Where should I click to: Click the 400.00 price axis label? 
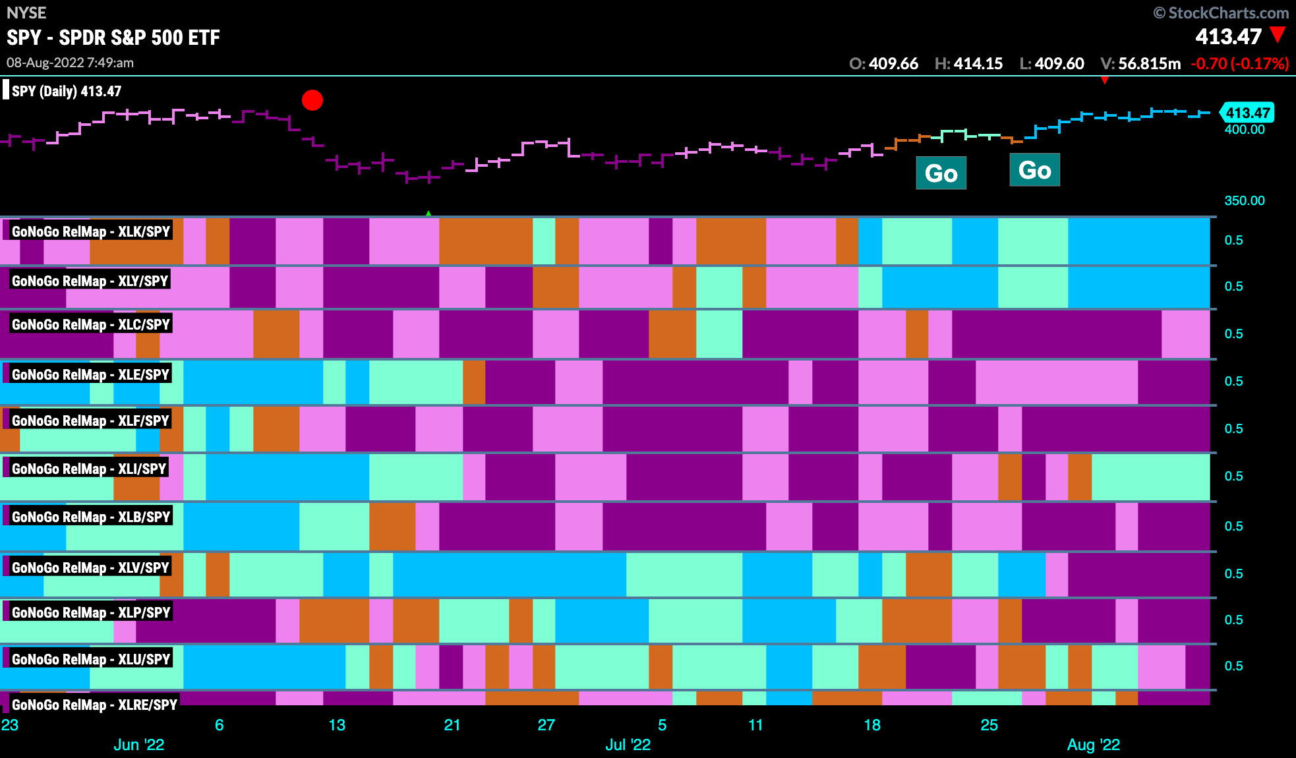1245,129
